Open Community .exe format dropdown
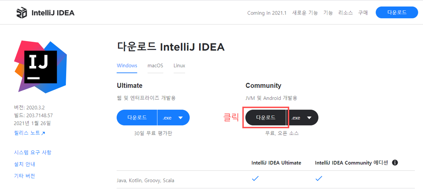This screenshot has height=190, width=423. coord(302,118)
